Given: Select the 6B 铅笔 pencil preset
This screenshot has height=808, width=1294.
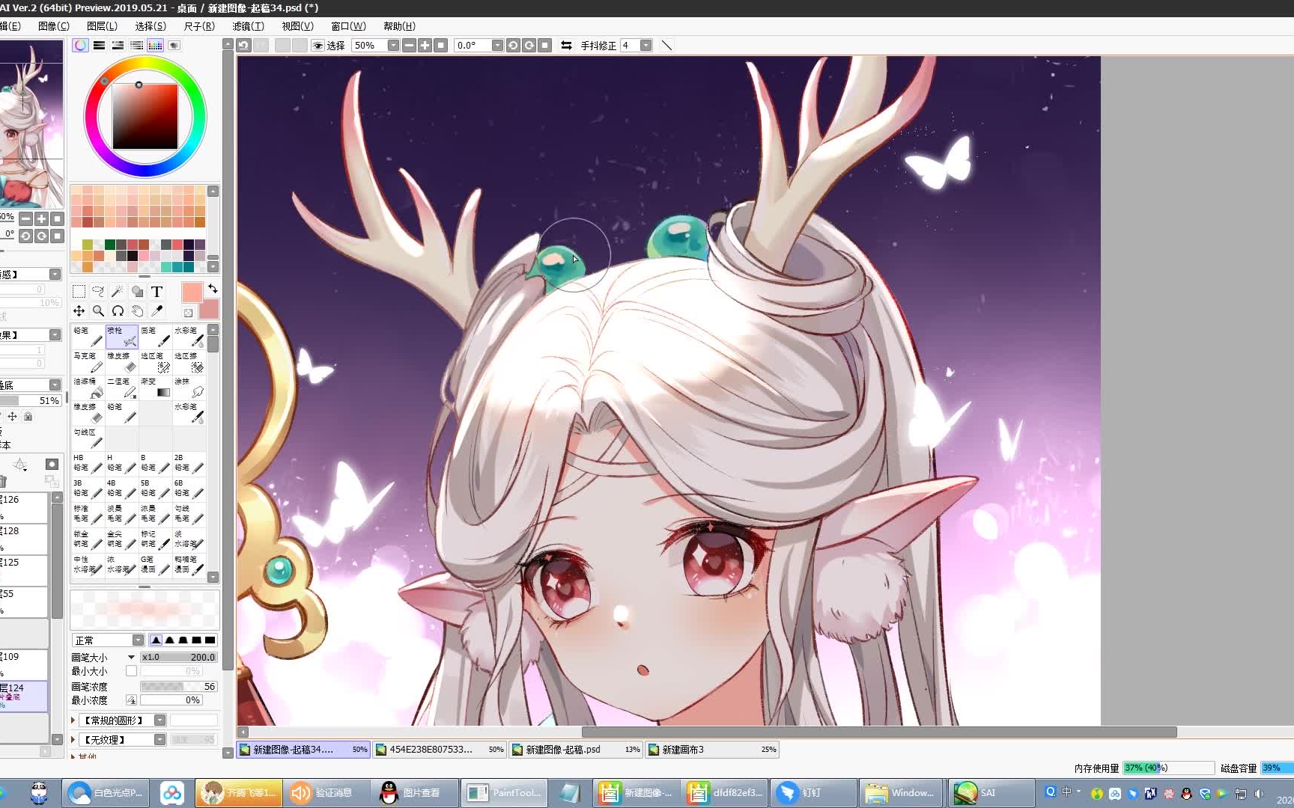Looking at the screenshot, I should coord(189,489).
